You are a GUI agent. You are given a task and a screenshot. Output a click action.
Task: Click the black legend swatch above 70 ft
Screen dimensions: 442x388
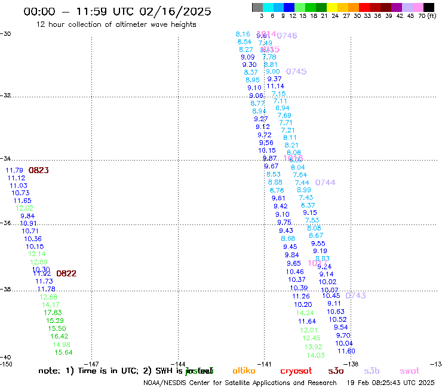tap(429, 7)
